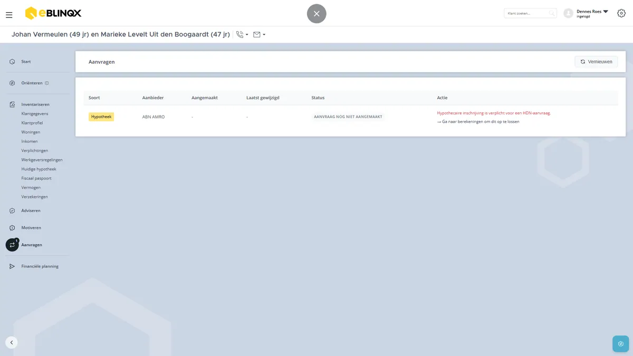The image size is (633, 356).
Task: Open the blue floating help widget
Action: [620, 343]
